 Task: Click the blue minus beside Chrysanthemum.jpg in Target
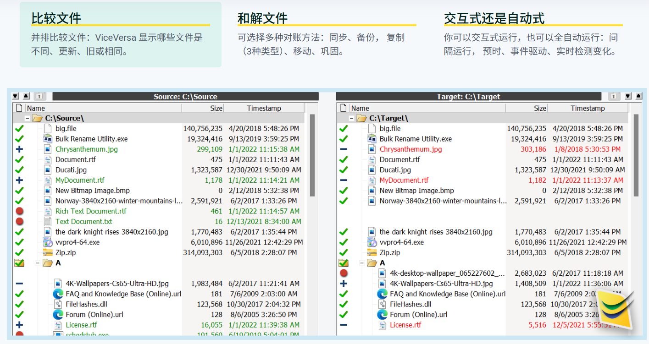click(344, 149)
